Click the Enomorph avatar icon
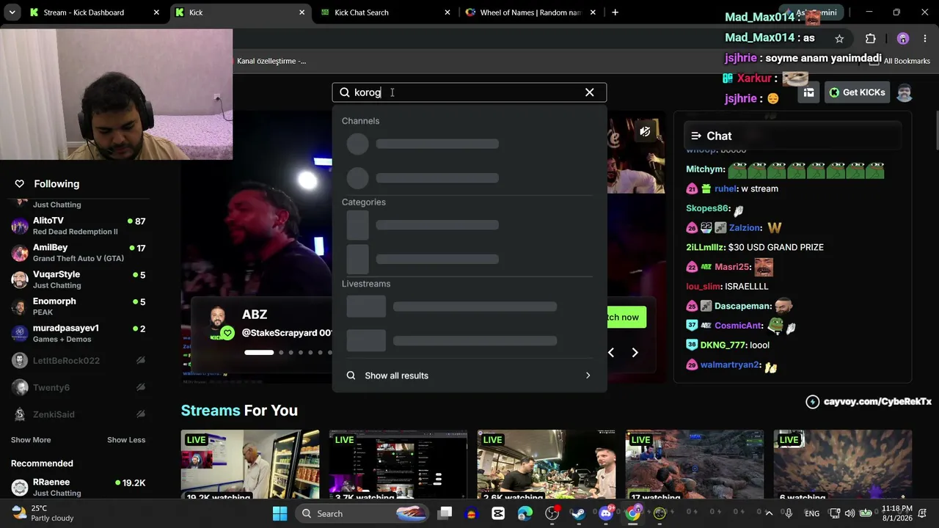This screenshot has width=939, height=528. point(20,307)
